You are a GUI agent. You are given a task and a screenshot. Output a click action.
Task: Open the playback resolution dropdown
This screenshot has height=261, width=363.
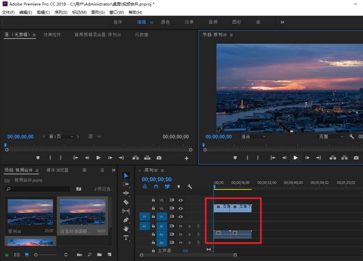[x=331, y=137]
